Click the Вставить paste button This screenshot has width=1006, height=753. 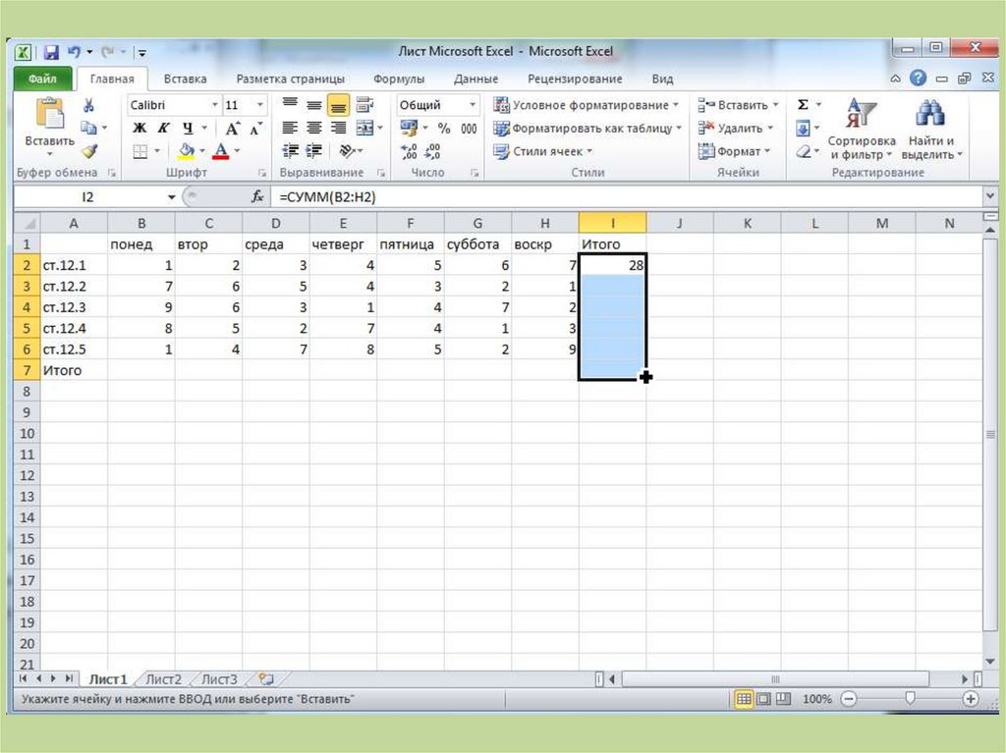pyautogui.click(x=49, y=126)
